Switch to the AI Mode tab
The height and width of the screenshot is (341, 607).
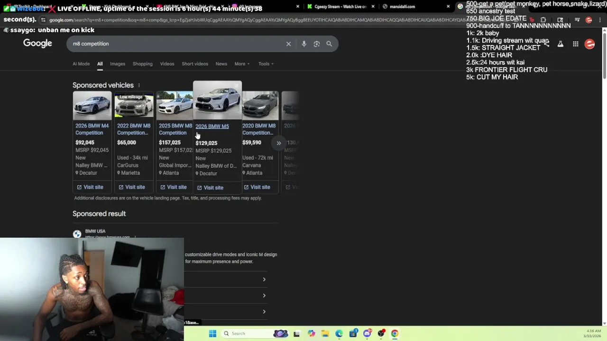(x=81, y=63)
